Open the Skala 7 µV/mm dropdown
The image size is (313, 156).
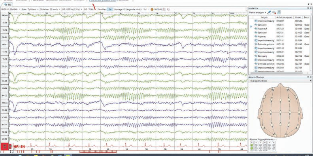point(30,9)
